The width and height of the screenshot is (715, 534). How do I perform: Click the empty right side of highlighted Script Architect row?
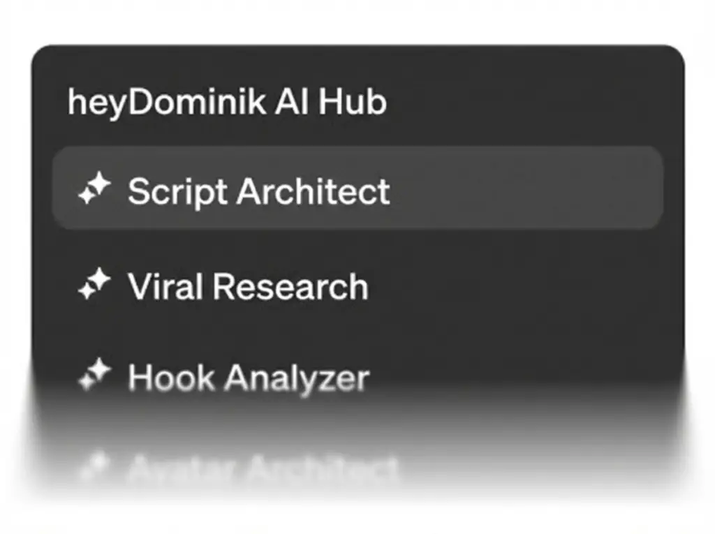pos(545,188)
